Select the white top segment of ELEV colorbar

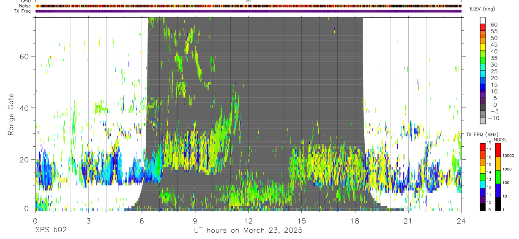point(483,20)
